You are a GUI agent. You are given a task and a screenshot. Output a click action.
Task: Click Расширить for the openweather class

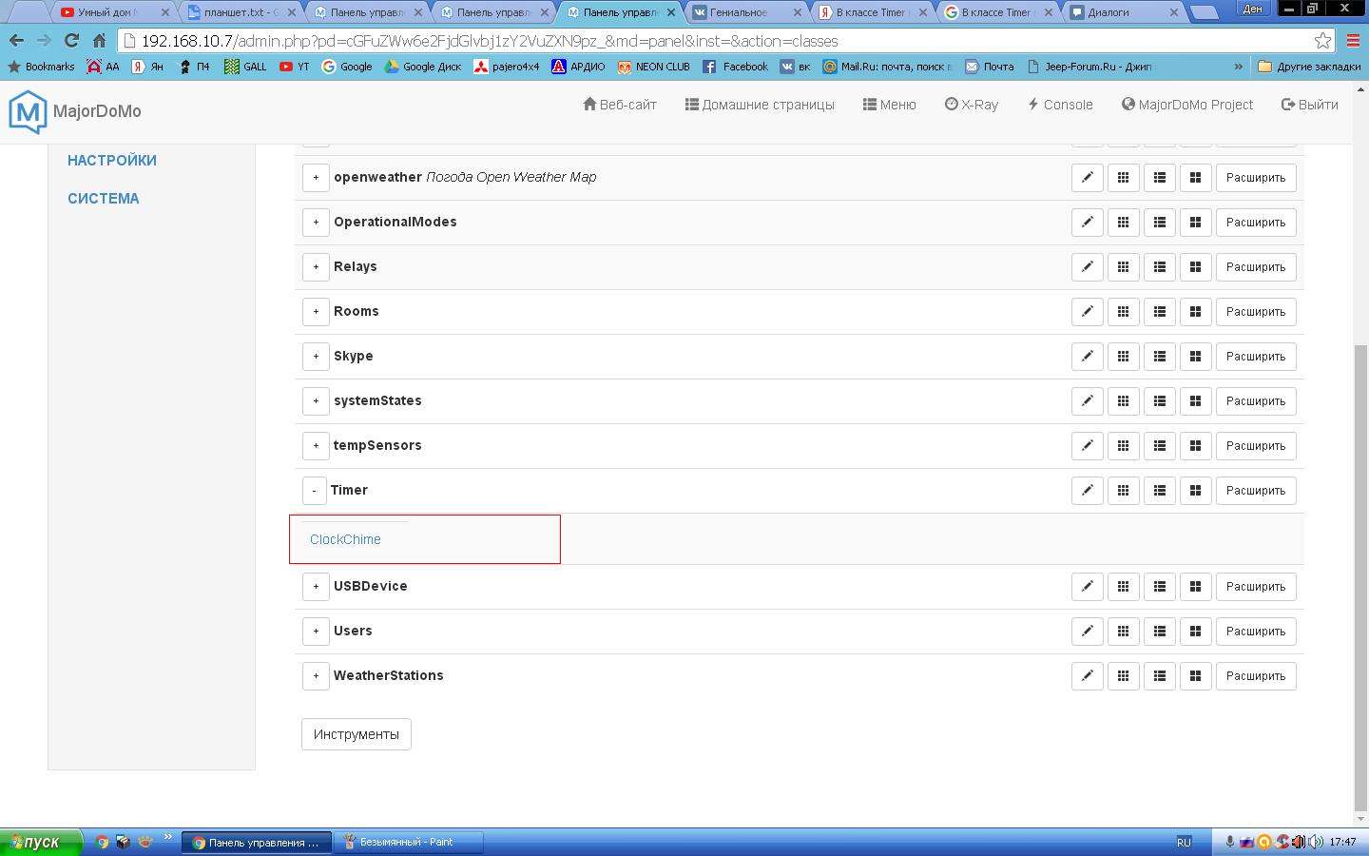pyautogui.click(x=1256, y=178)
